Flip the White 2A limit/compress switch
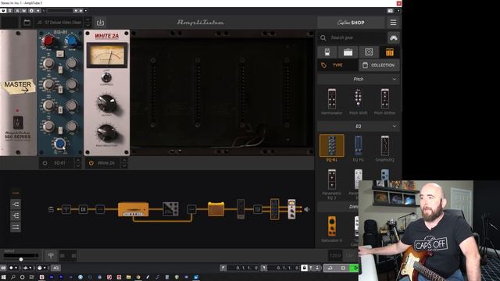This screenshot has width=500, height=281. pos(106,77)
